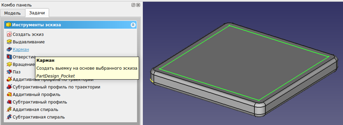Click the Инструменты эскиза header cube icon
The image size is (343, 125).
tap(9, 25)
